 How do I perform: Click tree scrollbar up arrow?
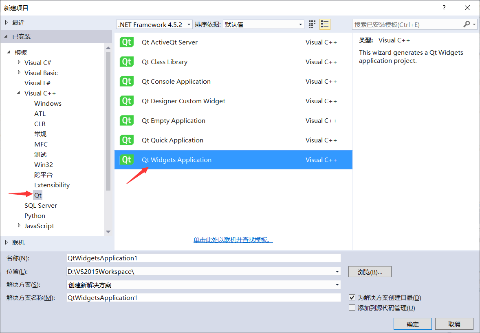[x=108, y=48]
